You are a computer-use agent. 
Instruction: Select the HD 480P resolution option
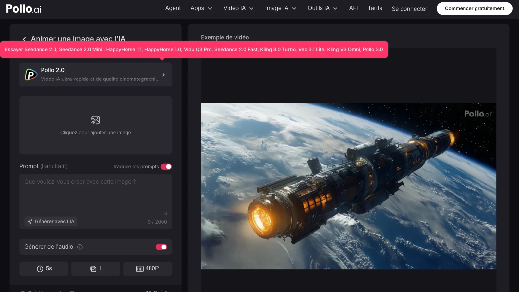tap(147, 269)
